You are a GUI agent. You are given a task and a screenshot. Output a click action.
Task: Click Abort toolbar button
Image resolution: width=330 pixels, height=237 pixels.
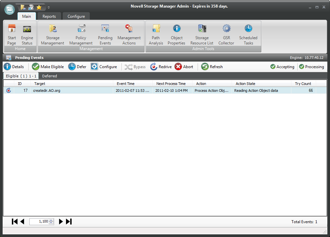coord(184,67)
